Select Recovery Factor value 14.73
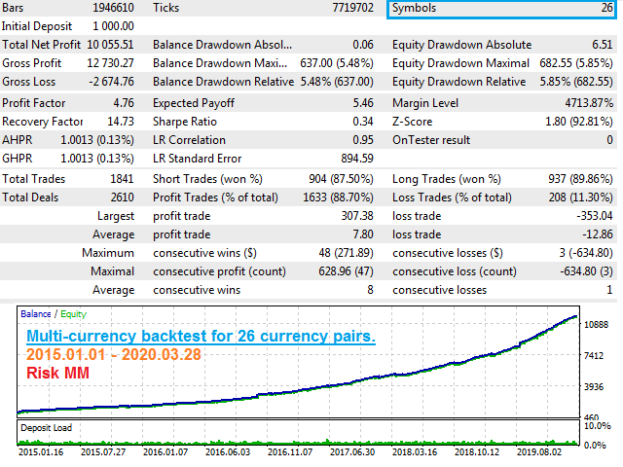Viewport: 623px width, 467px height. [x=121, y=121]
